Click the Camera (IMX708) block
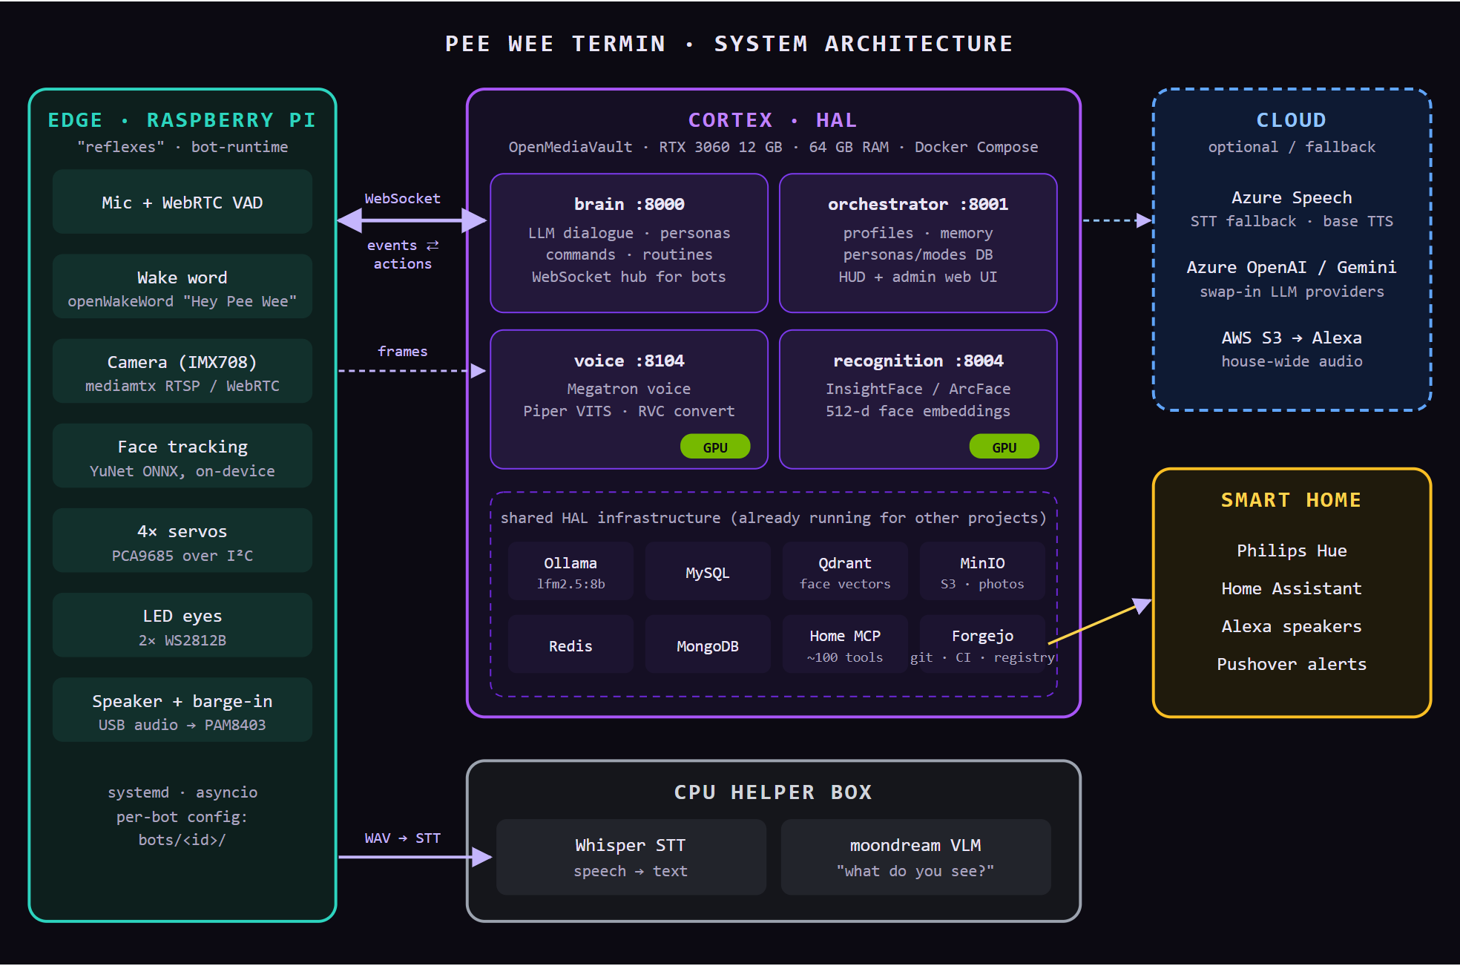1460x966 pixels. point(182,371)
